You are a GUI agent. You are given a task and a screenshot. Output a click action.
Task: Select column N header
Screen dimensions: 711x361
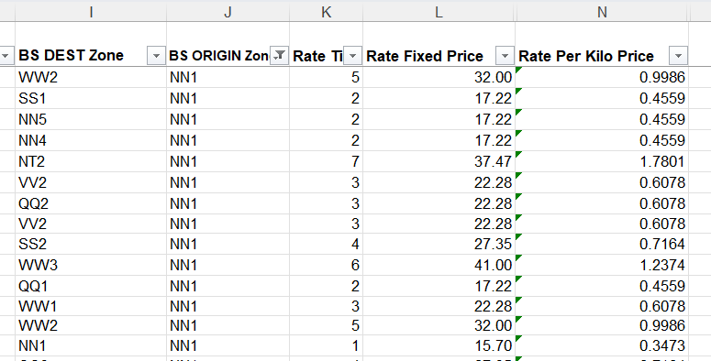tap(602, 12)
